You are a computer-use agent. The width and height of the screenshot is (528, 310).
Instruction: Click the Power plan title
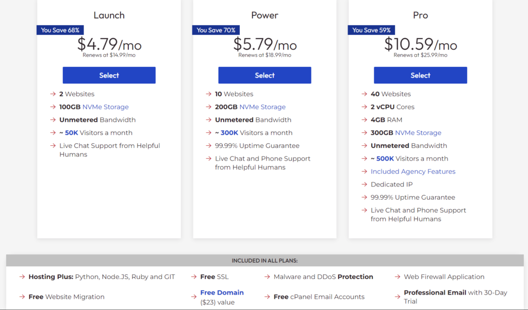(265, 15)
